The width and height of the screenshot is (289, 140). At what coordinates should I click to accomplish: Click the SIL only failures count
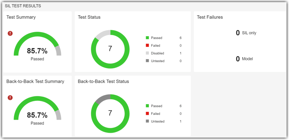pos(238,33)
